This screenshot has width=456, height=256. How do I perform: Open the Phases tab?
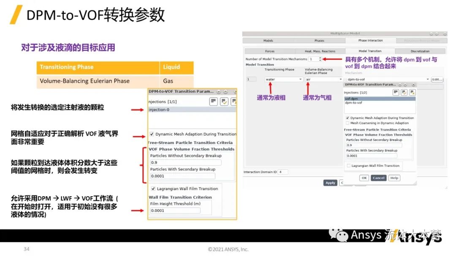click(319, 41)
